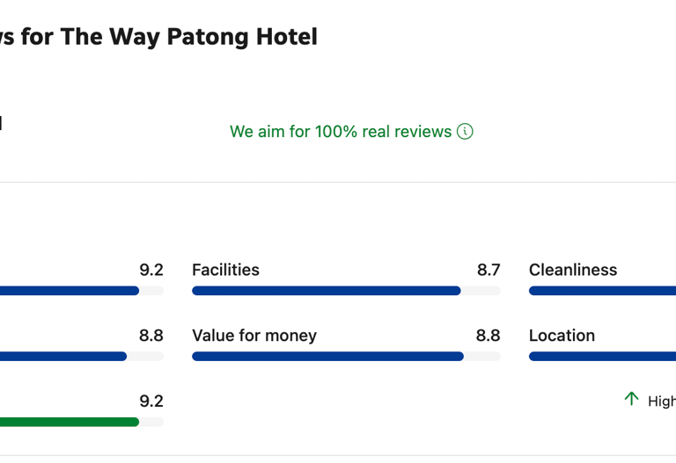Image resolution: width=676 pixels, height=463 pixels.
Task: Click the 8.7 Facilities score
Action: [489, 270]
